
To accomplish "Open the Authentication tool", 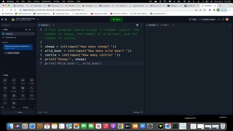I will click(23, 96).
